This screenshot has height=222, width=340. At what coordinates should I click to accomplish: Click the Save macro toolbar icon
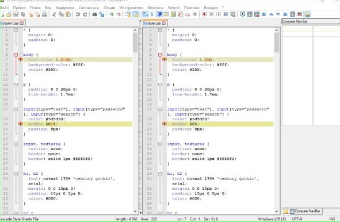click(x=233, y=14)
